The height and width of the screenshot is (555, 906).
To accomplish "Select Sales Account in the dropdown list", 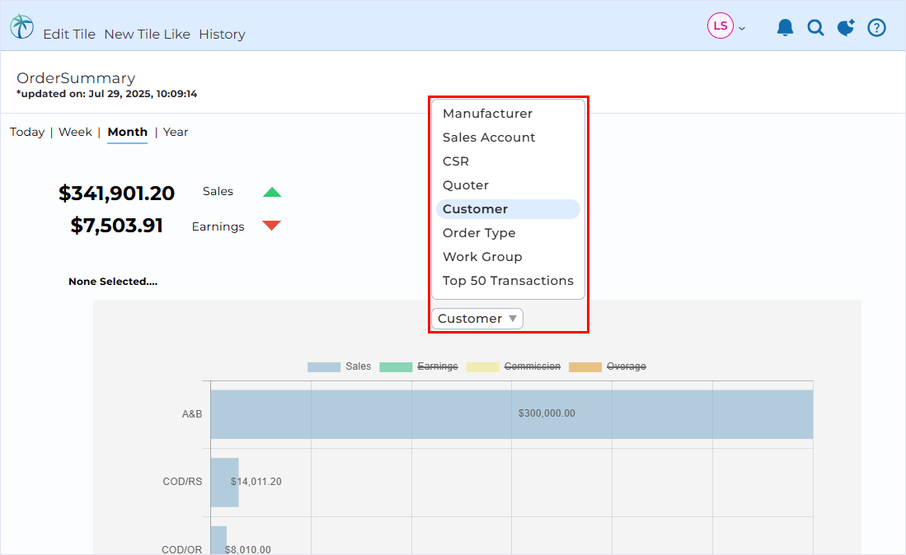I will [x=508, y=138].
